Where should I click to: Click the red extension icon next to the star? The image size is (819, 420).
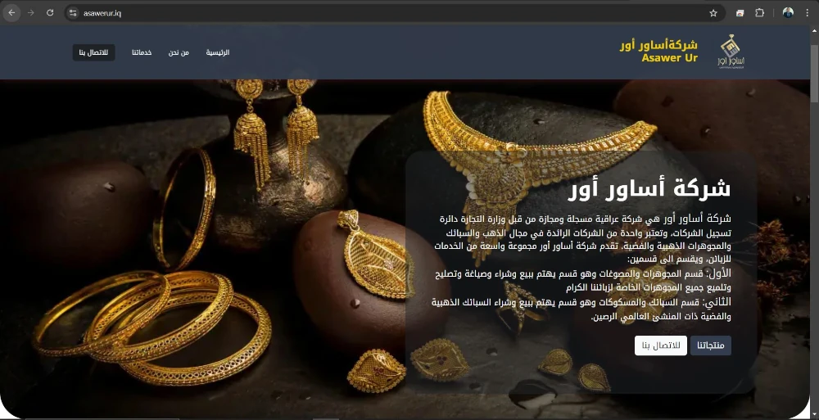740,13
